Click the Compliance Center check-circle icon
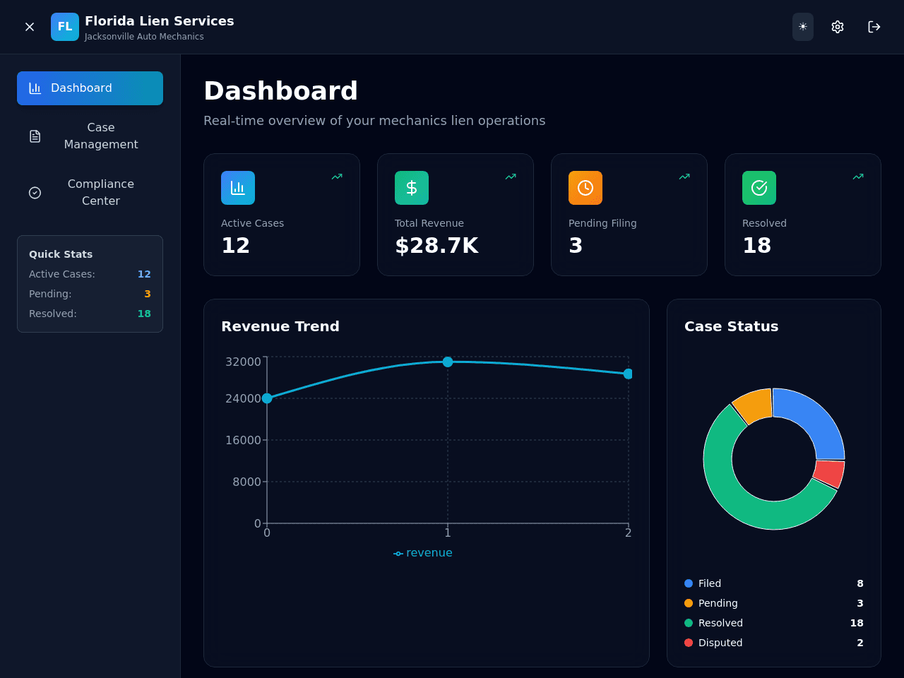 (35, 193)
